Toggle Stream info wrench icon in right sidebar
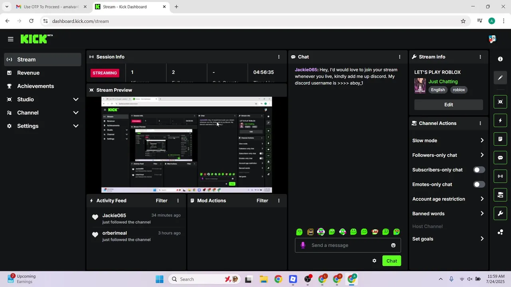Viewport: 511px width, 287px height. [500, 213]
